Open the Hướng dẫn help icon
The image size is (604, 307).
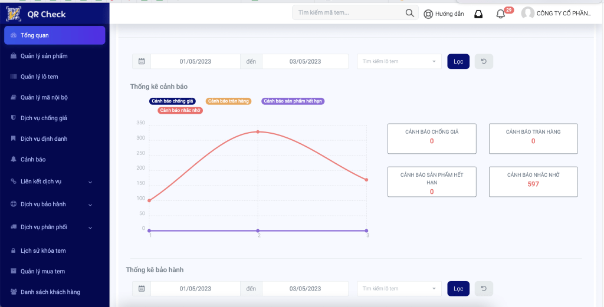(x=428, y=14)
